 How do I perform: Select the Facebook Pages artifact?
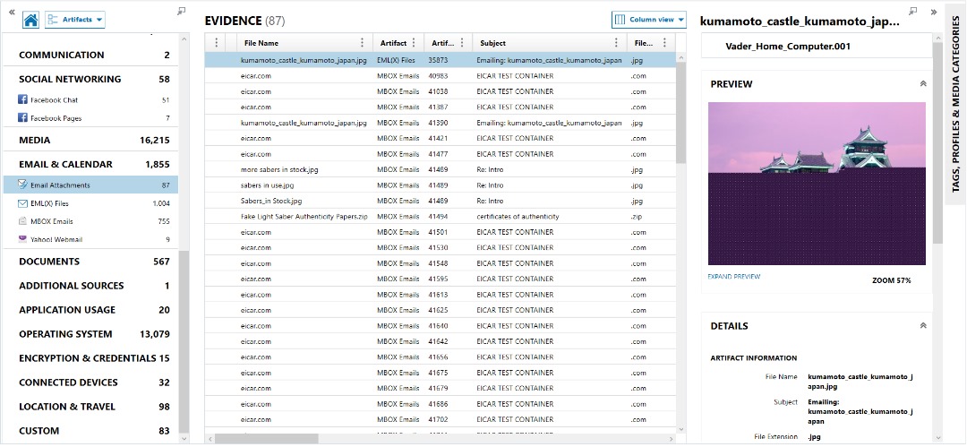(90, 118)
